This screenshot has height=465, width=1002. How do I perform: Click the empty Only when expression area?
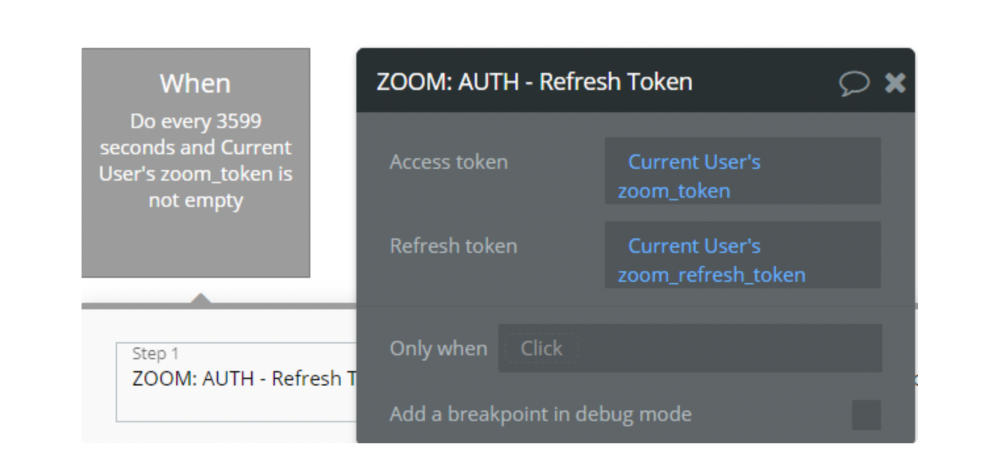690,348
